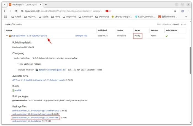Viewport: 193px width, 126px height.
Task: Click the 2025-04-24 published date cell
Action: coord(103,36)
